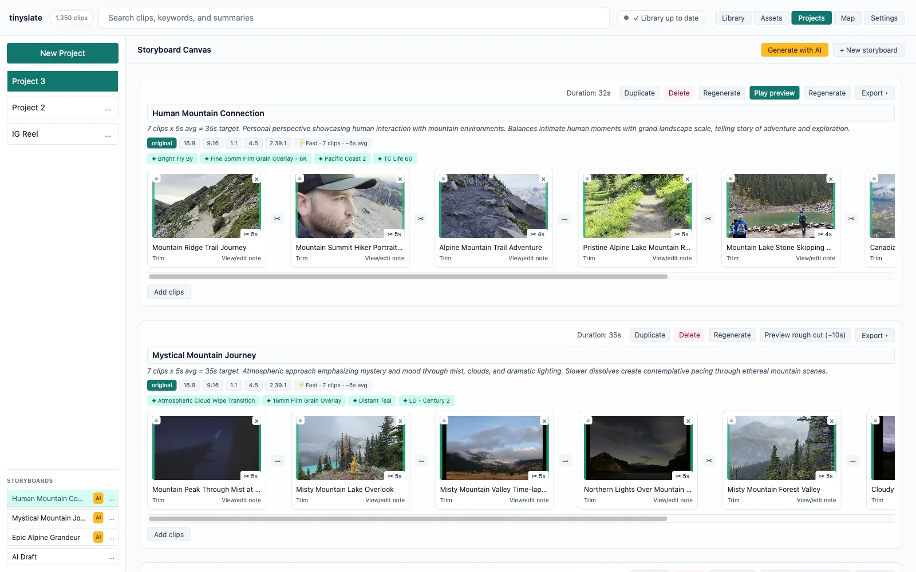Select 16:9 aspect ratio for Human Mountain Connection

[189, 143]
